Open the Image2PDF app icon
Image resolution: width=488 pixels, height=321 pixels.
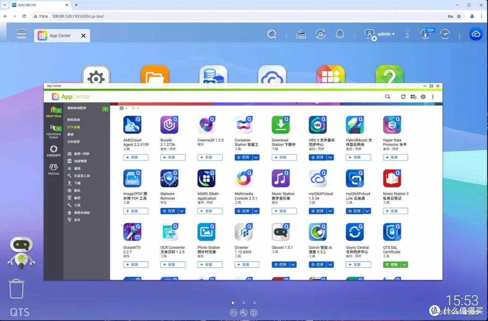[x=132, y=179]
